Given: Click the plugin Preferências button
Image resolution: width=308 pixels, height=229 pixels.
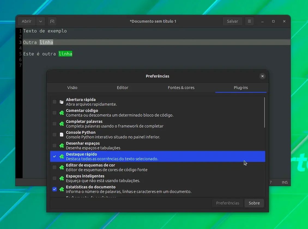Looking at the screenshot, I should [228, 203].
